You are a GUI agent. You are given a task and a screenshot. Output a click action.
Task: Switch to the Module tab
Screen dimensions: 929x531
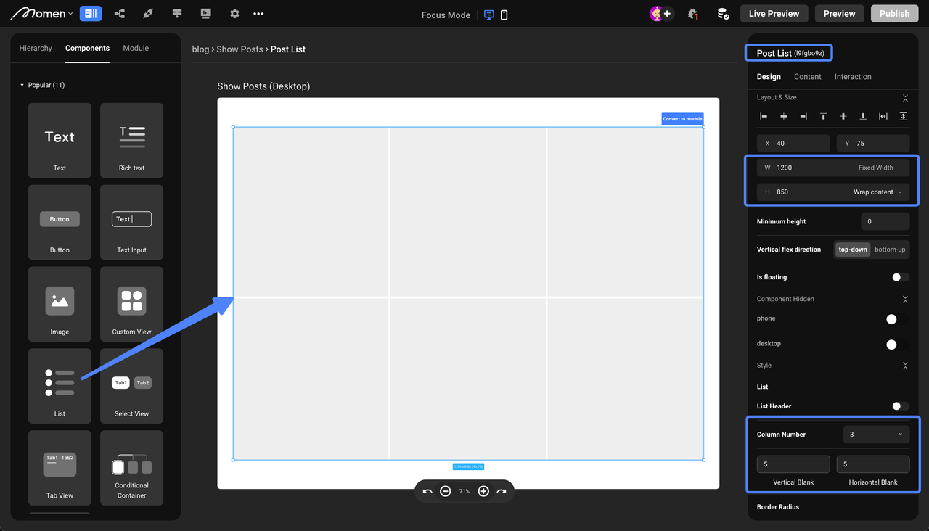136,49
